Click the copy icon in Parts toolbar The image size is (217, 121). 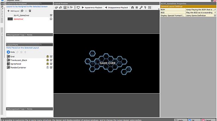coord(18,52)
